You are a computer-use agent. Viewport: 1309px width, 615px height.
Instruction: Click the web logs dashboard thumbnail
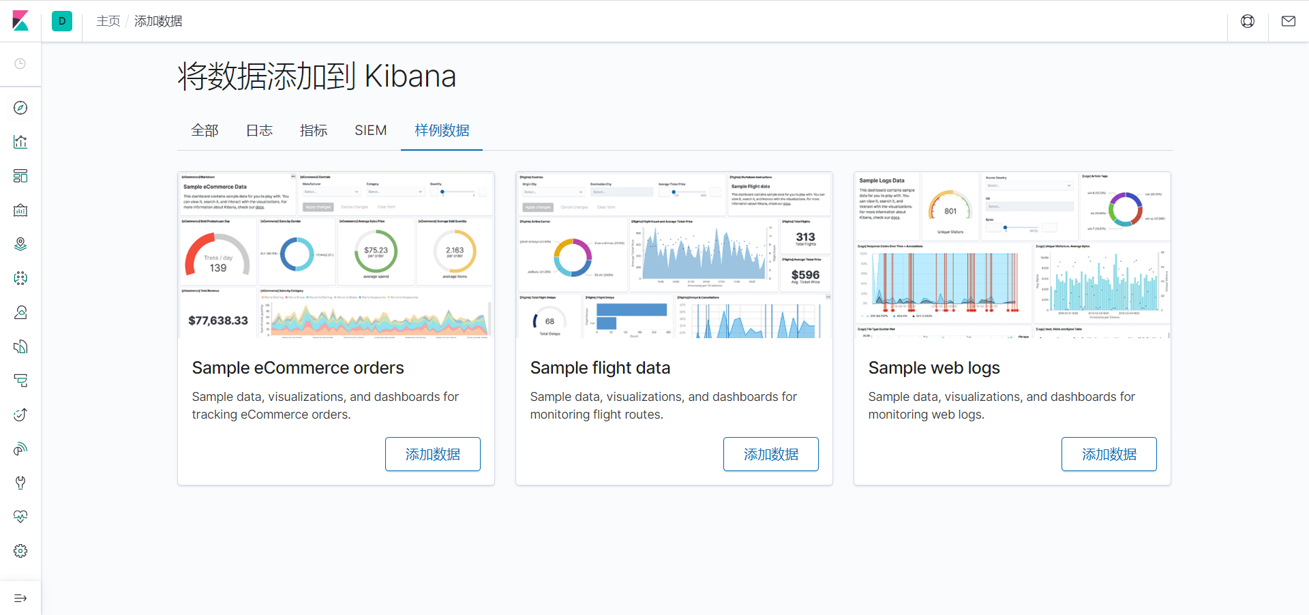click(1012, 255)
